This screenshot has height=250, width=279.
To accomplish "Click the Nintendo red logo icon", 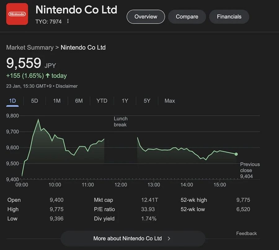I will pos(17,14).
